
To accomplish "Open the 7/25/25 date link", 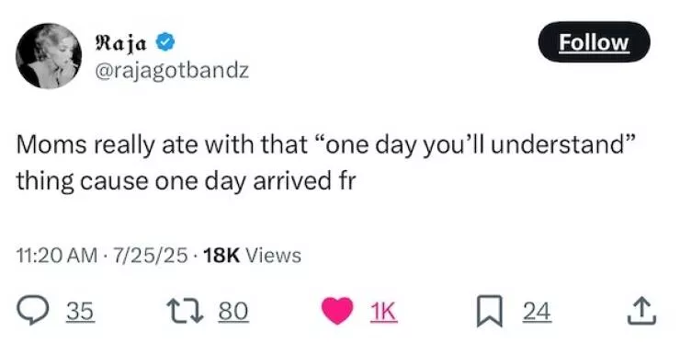I will tap(151, 255).
